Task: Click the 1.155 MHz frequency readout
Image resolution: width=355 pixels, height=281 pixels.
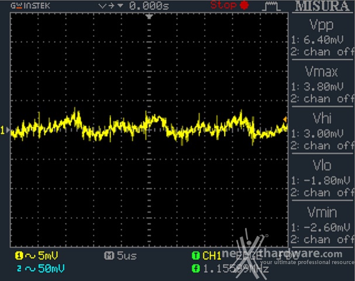Action: point(236,269)
